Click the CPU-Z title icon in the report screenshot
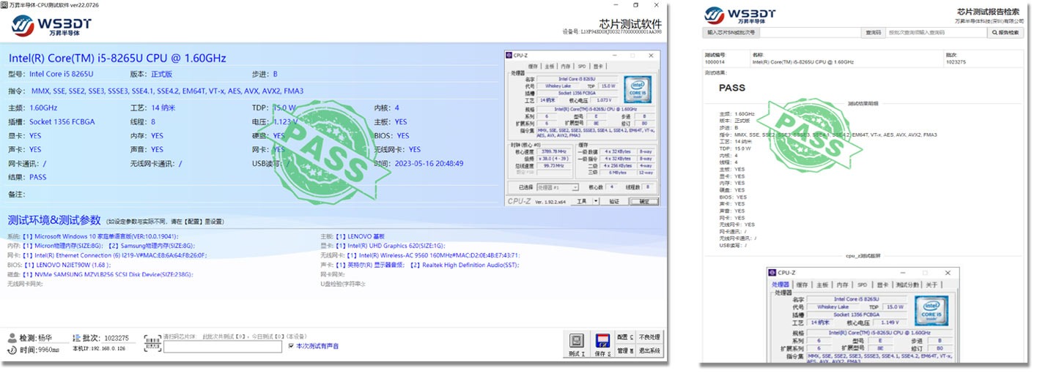The width and height of the screenshot is (1048, 373). pyautogui.click(x=773, y=273)
